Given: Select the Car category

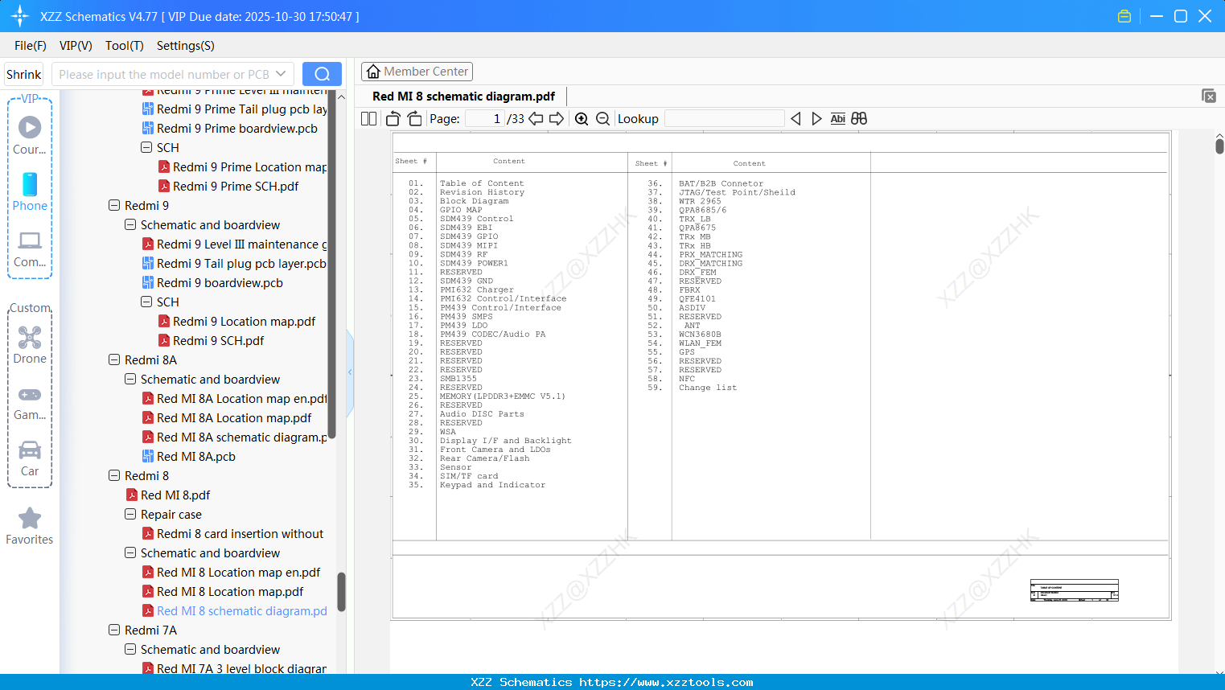Looking at the screenshot, I should click(30, 458).
